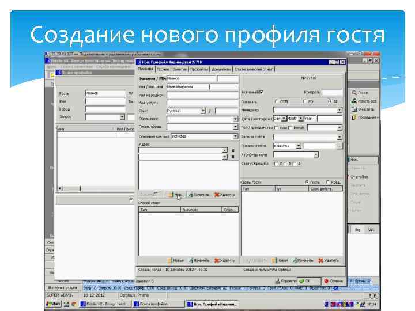Screen dimensions: 415x311
Task: Open the Обращение dropdown
Action: tap(235, 119)
